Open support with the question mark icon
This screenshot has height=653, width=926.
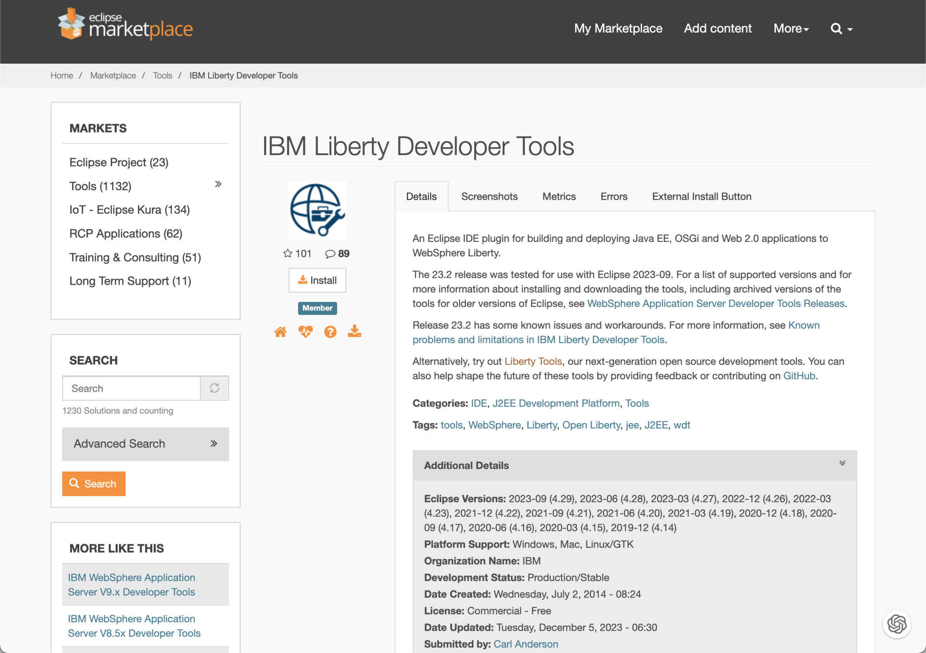(x=330, y=331)
